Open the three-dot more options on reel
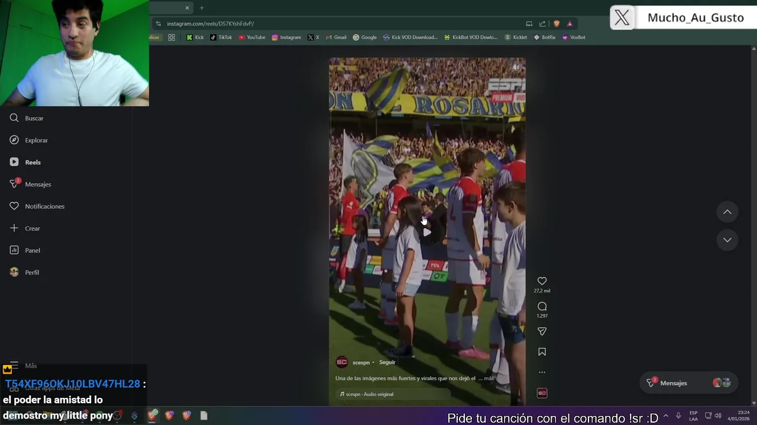 pyautogui.click(x=542, y=372)
